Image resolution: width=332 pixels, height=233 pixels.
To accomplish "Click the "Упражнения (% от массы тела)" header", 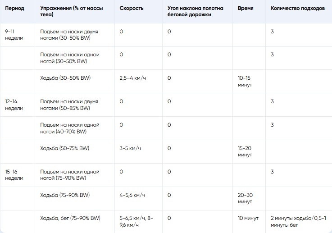I will [72, 12].
